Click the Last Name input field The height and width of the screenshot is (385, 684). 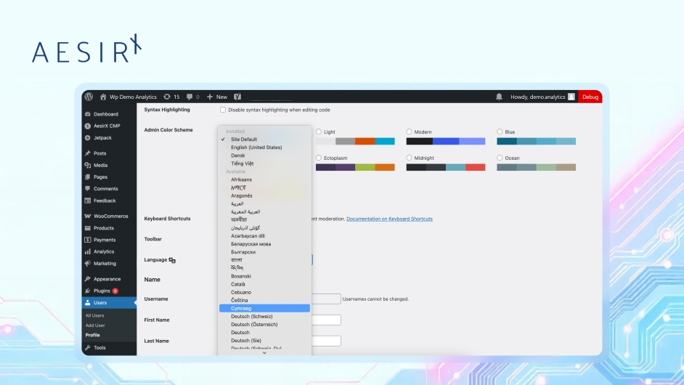326,341
